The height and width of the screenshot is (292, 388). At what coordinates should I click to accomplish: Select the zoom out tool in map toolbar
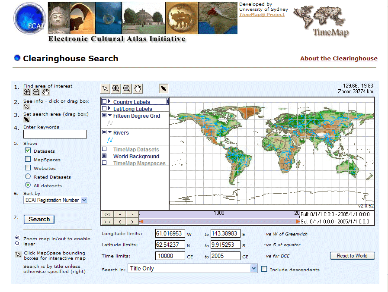coord(126,88)
